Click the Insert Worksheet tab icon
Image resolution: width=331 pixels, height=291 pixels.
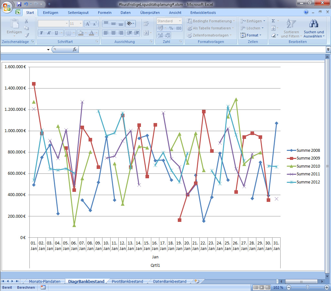coord(197,281)
